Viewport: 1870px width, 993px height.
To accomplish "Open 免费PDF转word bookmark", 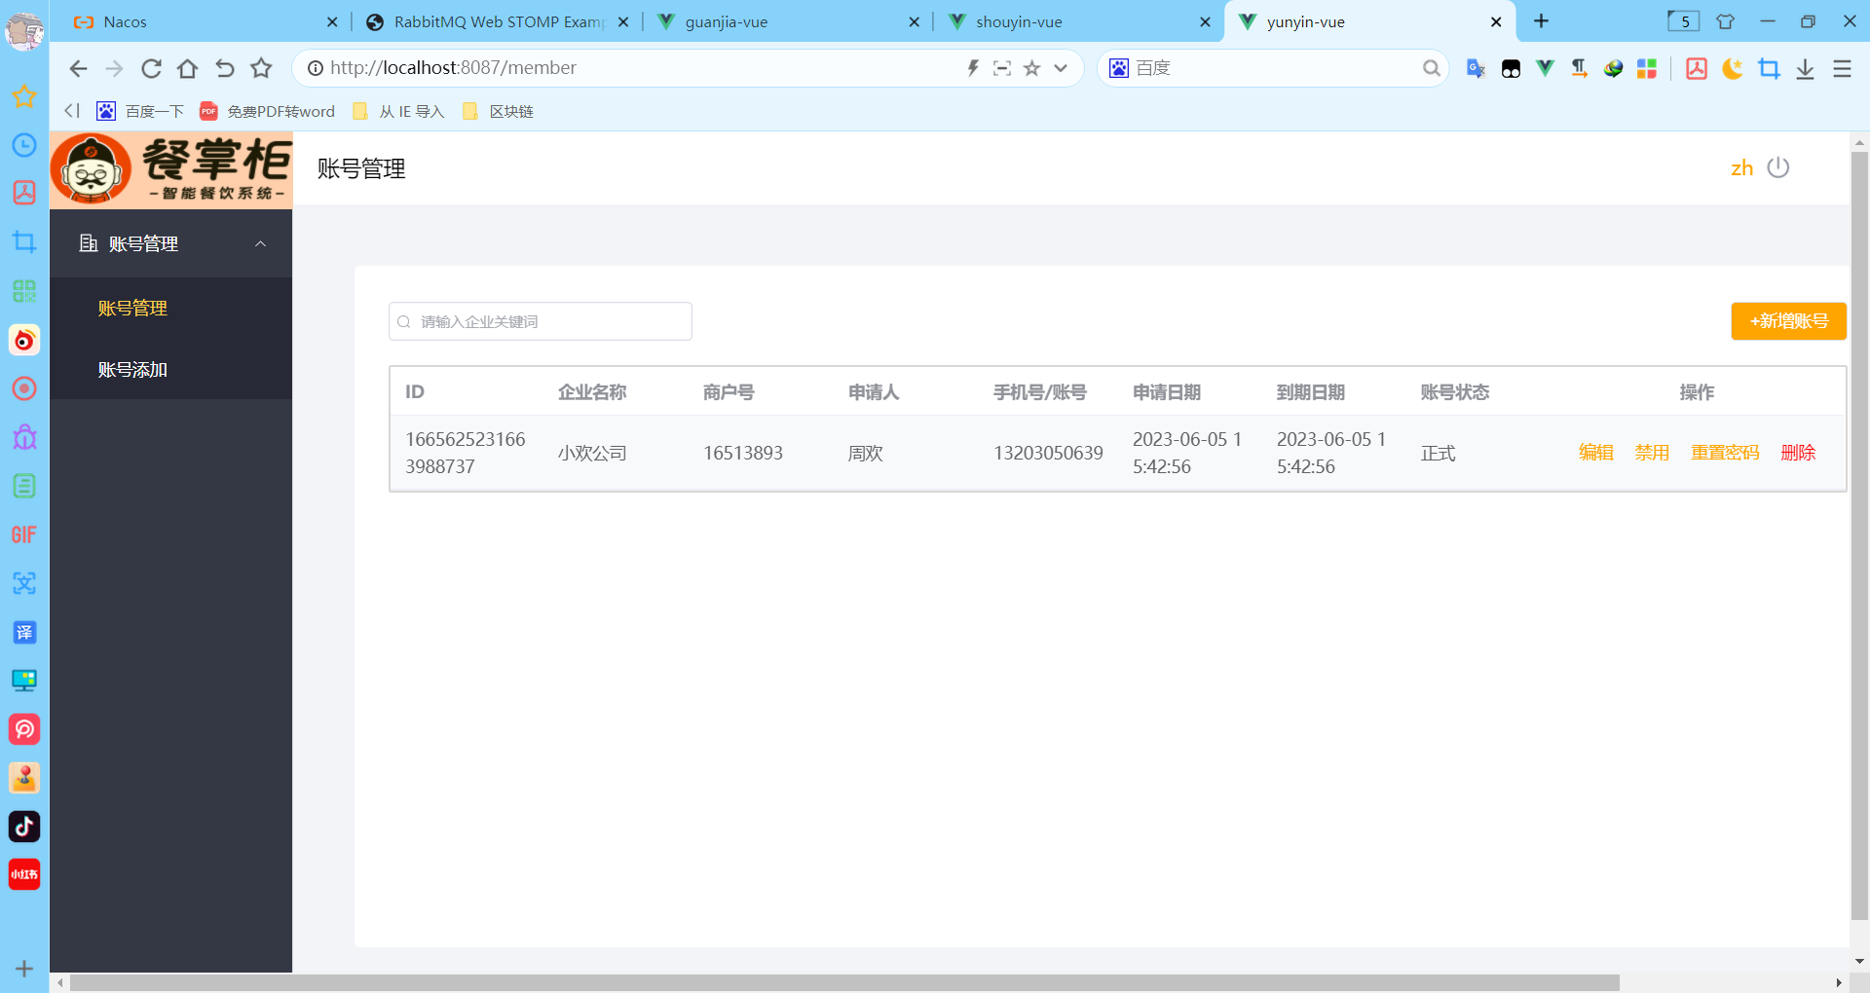I will click(x=267, y=111).
